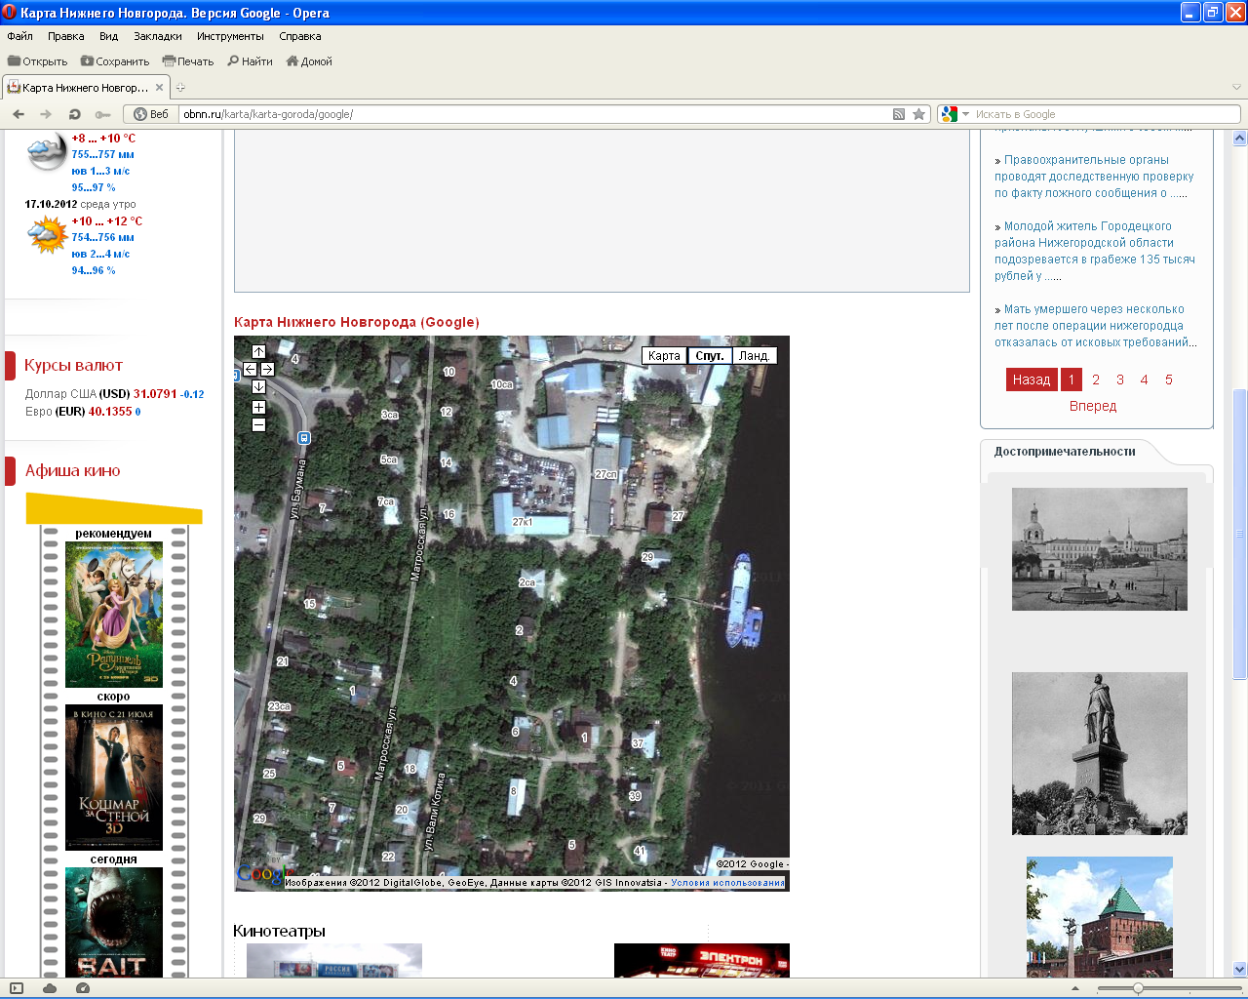1248x999 pixels.
Task: Reload the current page
Action: [x=74, y=114]
